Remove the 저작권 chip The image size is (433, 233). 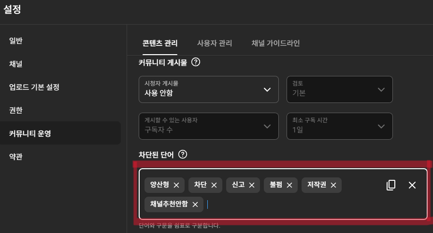(333, 185)
